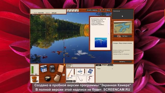
Task: Click the underwater float hint picture
Action: [x=101, y=42]
